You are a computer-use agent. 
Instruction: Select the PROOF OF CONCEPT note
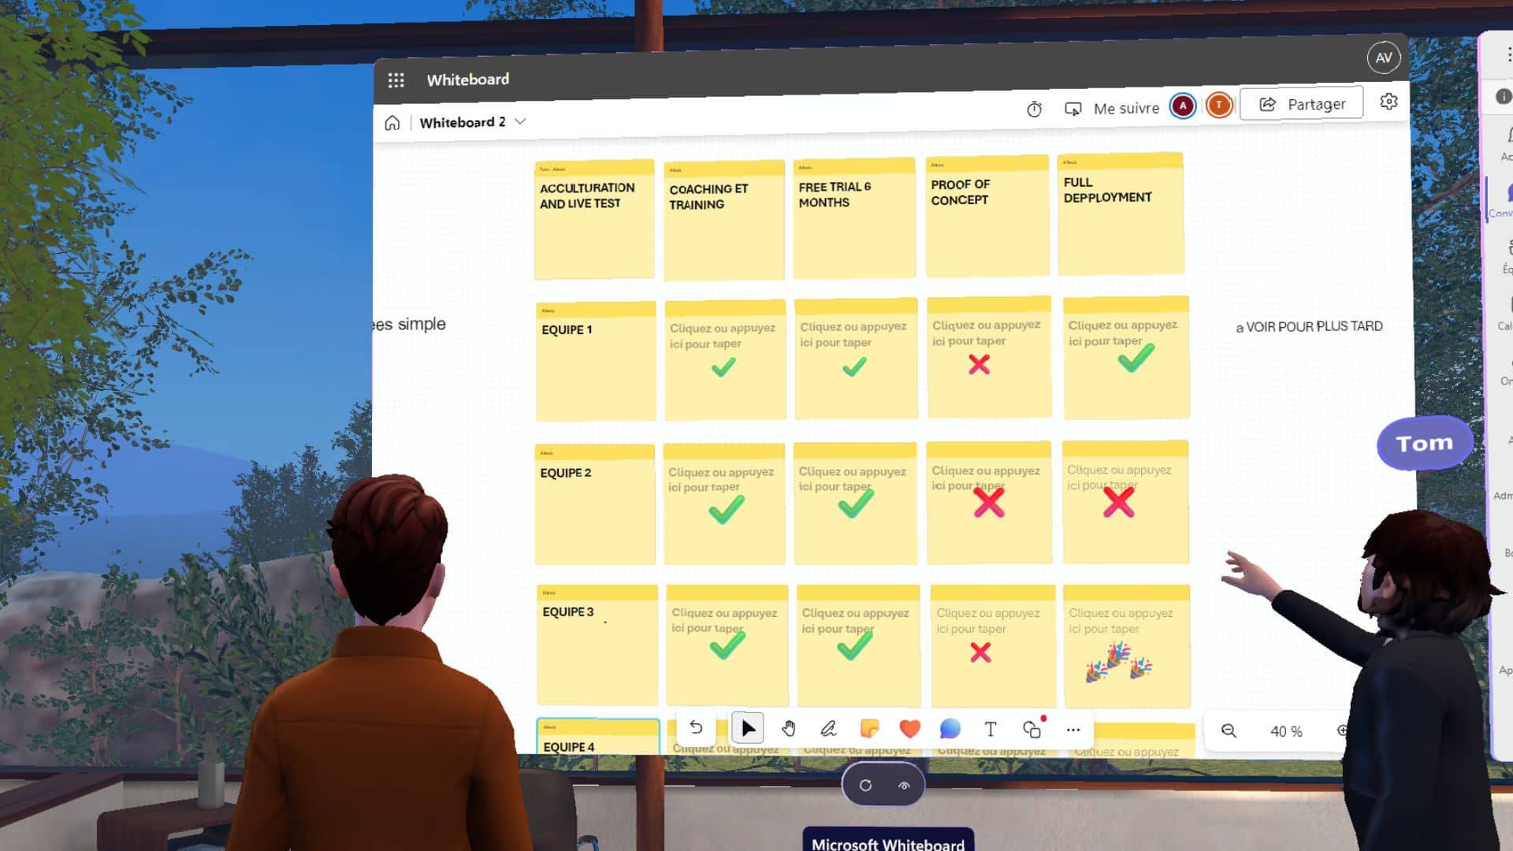[987, 216]
